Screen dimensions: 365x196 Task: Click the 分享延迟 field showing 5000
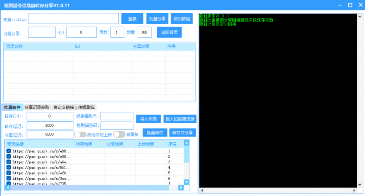pyautogui.click(x=50, y=134)
